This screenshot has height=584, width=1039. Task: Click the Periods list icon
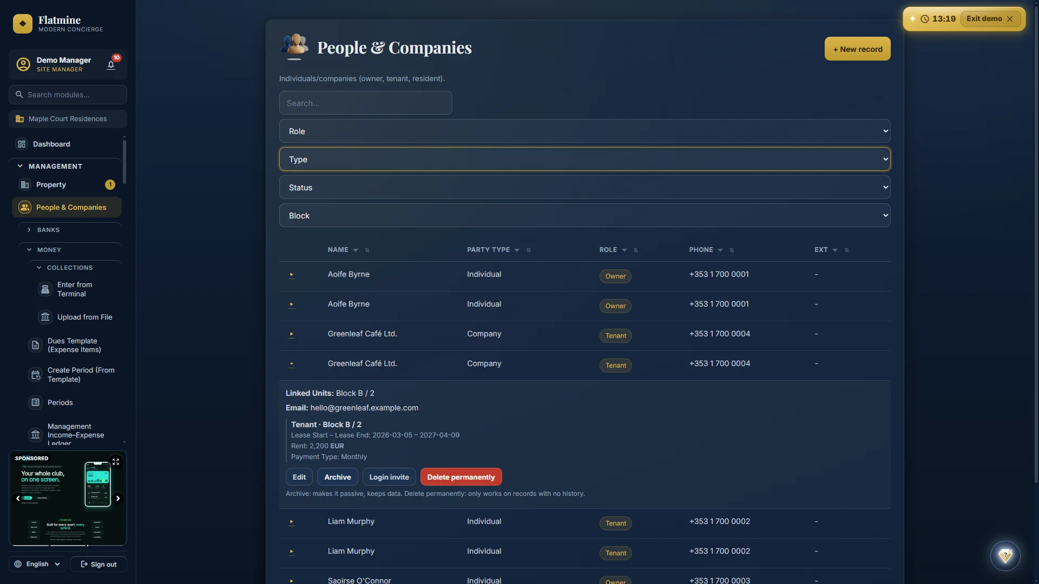tap(36, 403)
